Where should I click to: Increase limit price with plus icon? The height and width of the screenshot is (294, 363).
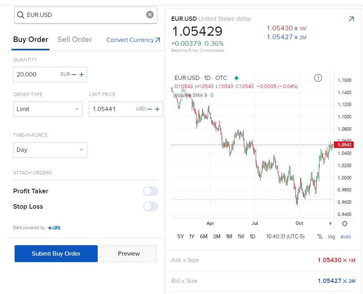coord(157,109)
